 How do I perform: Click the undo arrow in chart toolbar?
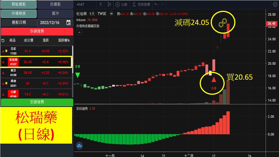tap(156, 4)
